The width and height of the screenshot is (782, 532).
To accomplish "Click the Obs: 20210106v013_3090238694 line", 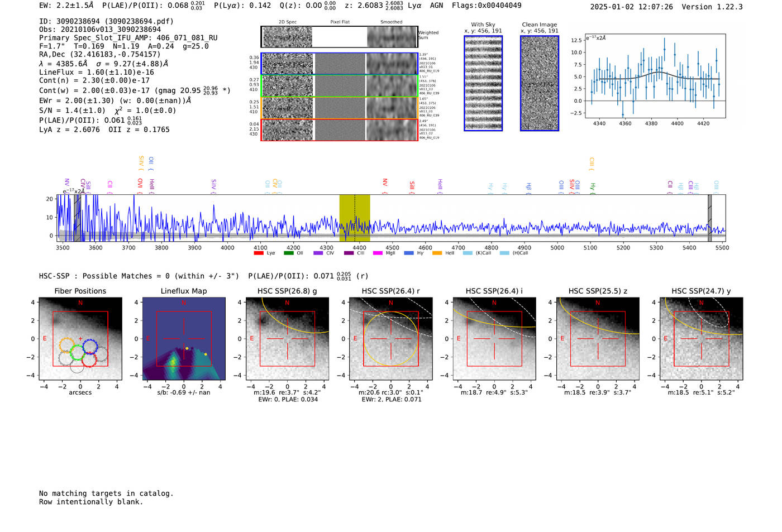I will (x=100, y=30).
